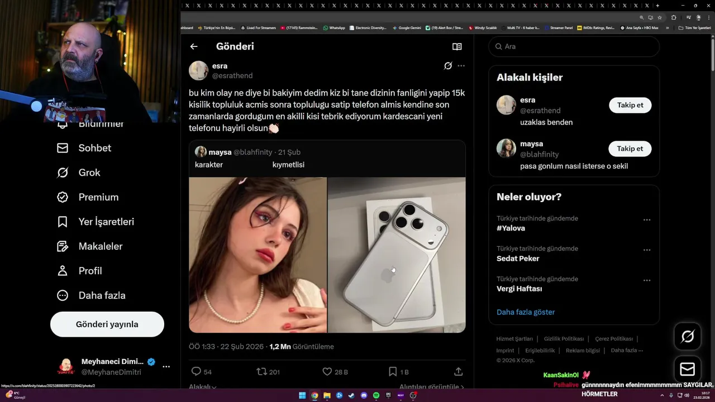Open Livad For Streamers bookmark
The width and height of the screenshot is (715, 402).
tap(258, 27)
